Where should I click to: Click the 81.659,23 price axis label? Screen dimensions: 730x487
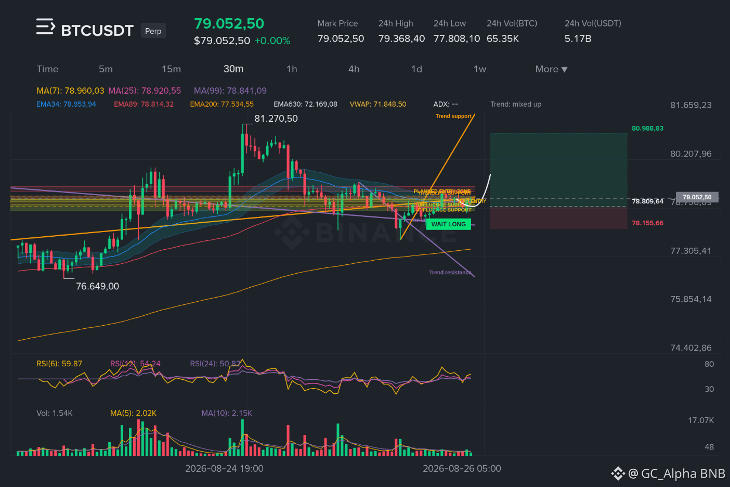tap(691, 105)
